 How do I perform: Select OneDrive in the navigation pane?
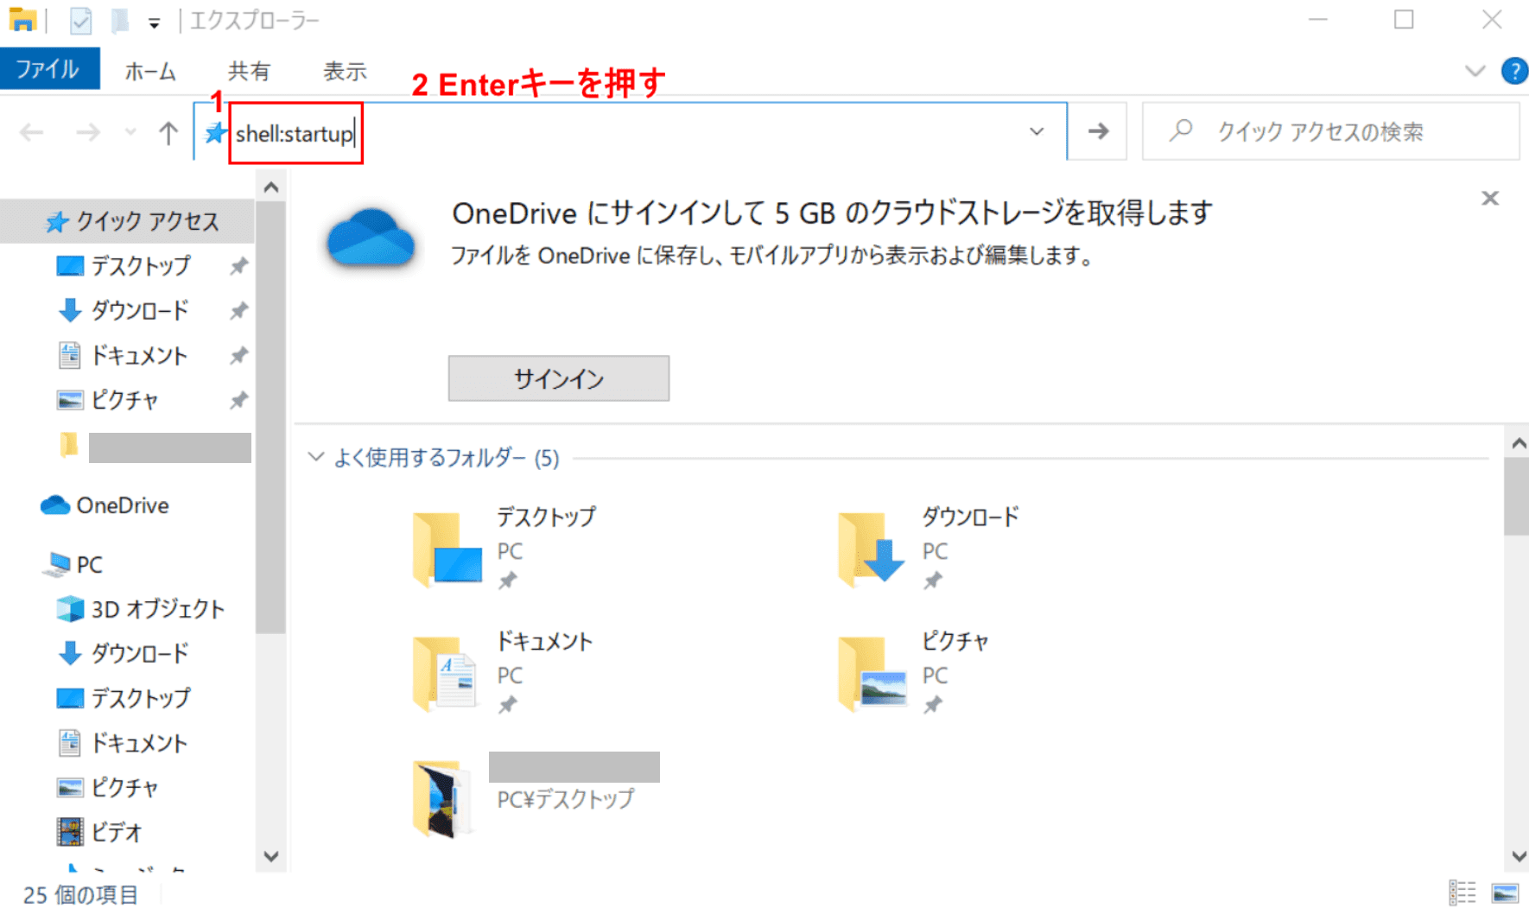point(105,505)
